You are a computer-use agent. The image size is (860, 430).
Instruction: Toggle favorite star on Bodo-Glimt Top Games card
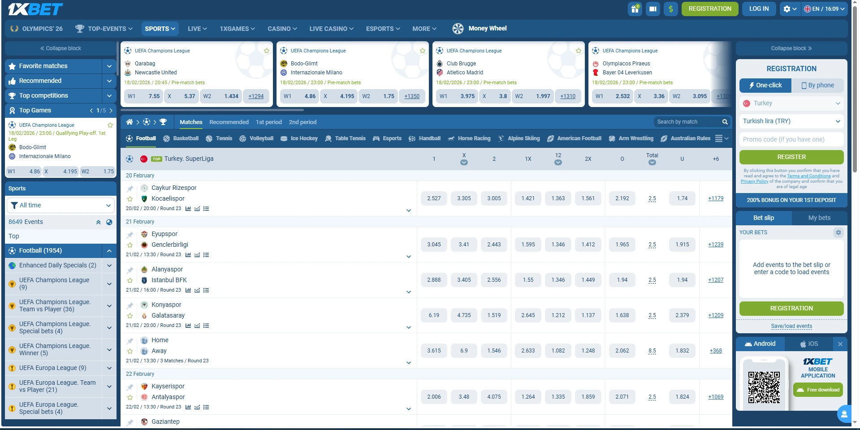pyautogui.click(x=109, y=125)
